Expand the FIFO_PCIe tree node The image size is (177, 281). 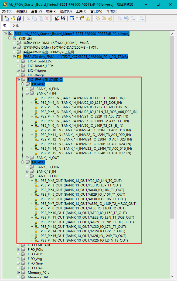(x=19, y=250)
